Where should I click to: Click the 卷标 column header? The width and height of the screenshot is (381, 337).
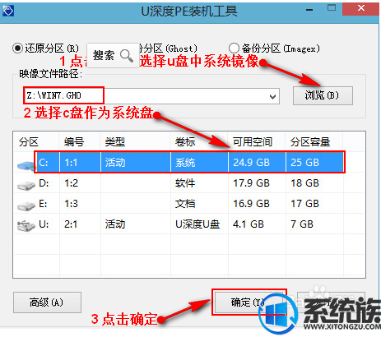tap(199, 142)
